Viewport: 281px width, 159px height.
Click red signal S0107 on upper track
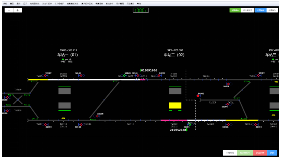tap(81, 75)
